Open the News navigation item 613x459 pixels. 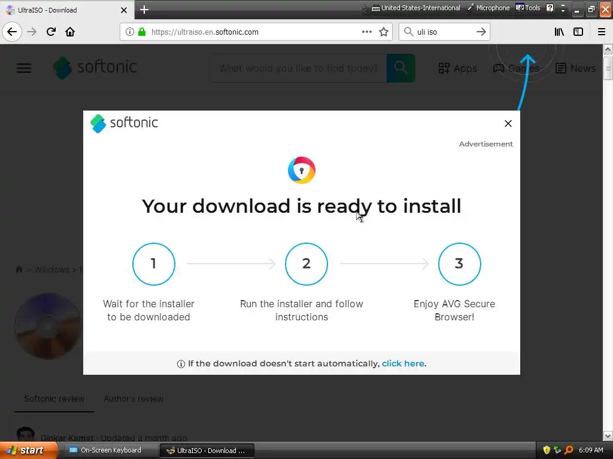pyautogui.click(x=575, y=68)
